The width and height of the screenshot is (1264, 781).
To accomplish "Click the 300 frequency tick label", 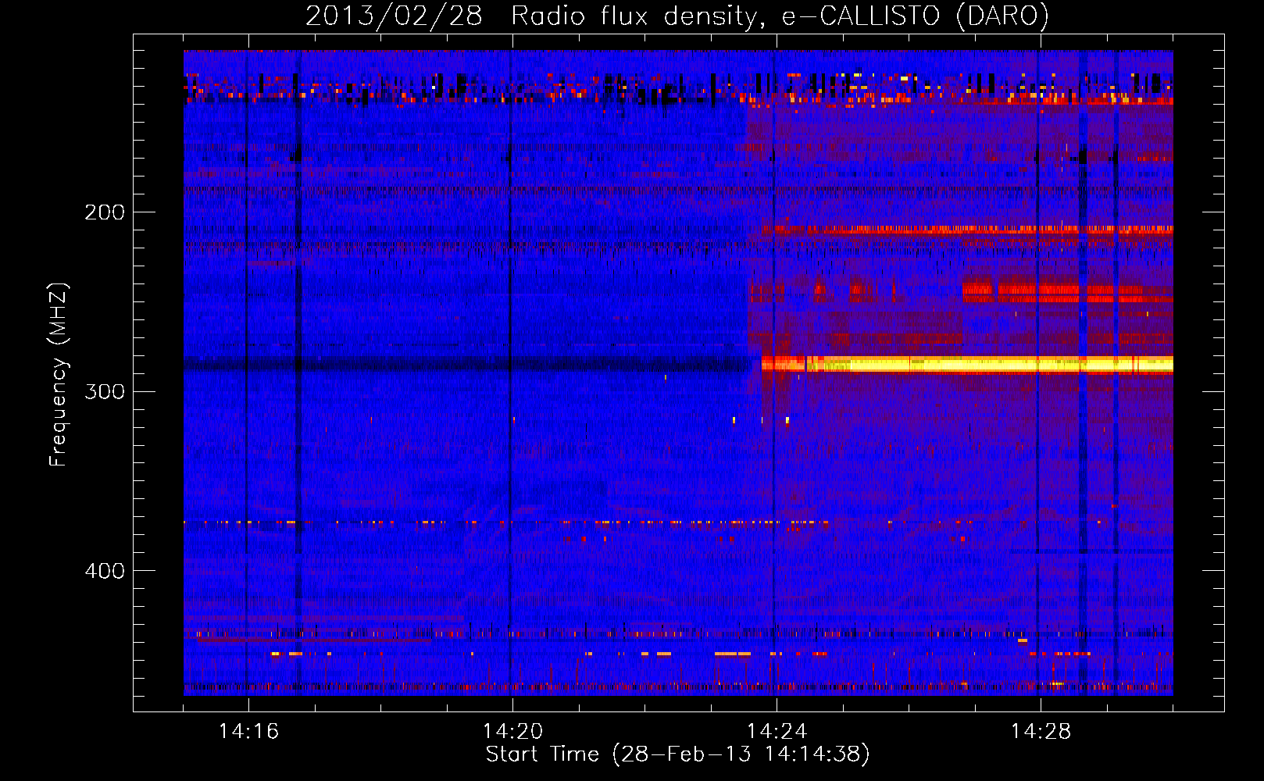I will click(105, 391).
